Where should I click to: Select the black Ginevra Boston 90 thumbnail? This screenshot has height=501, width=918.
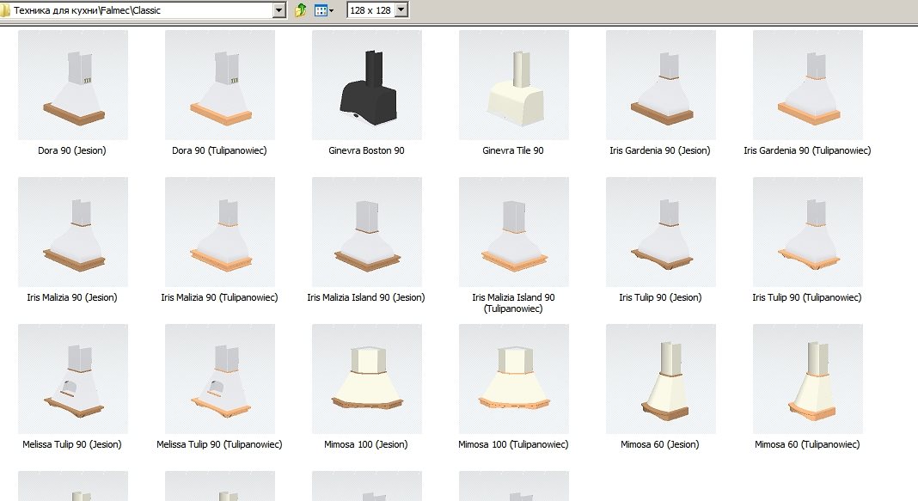367,85
